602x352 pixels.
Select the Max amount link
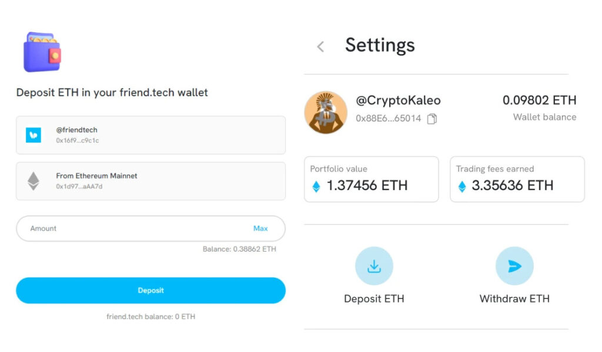(x=260, y=229)
